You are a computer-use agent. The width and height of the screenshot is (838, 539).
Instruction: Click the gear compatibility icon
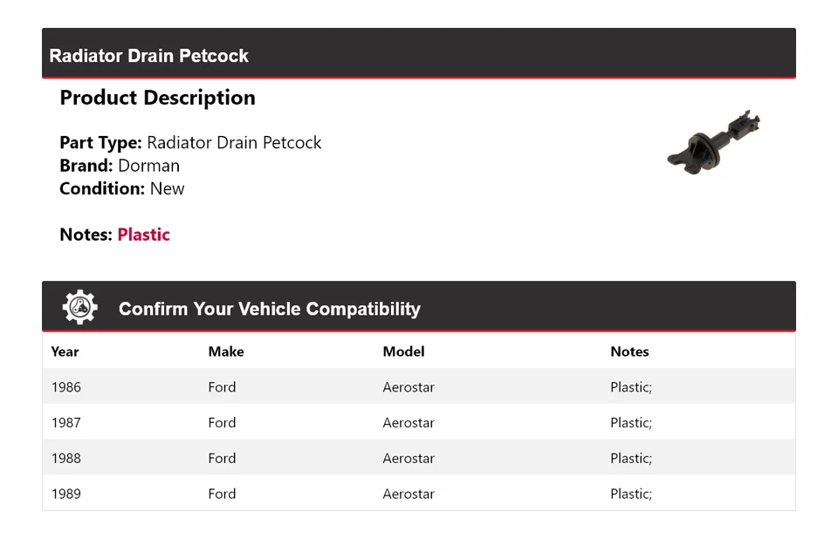79,308
